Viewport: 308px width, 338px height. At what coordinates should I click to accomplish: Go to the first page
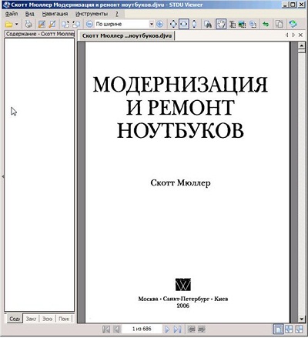pos(106,330)
